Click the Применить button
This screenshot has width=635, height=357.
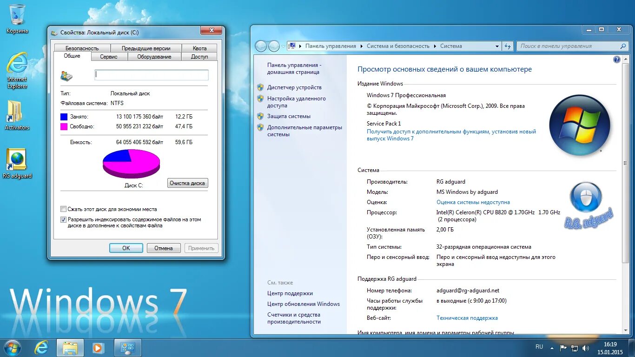point(201,248)
